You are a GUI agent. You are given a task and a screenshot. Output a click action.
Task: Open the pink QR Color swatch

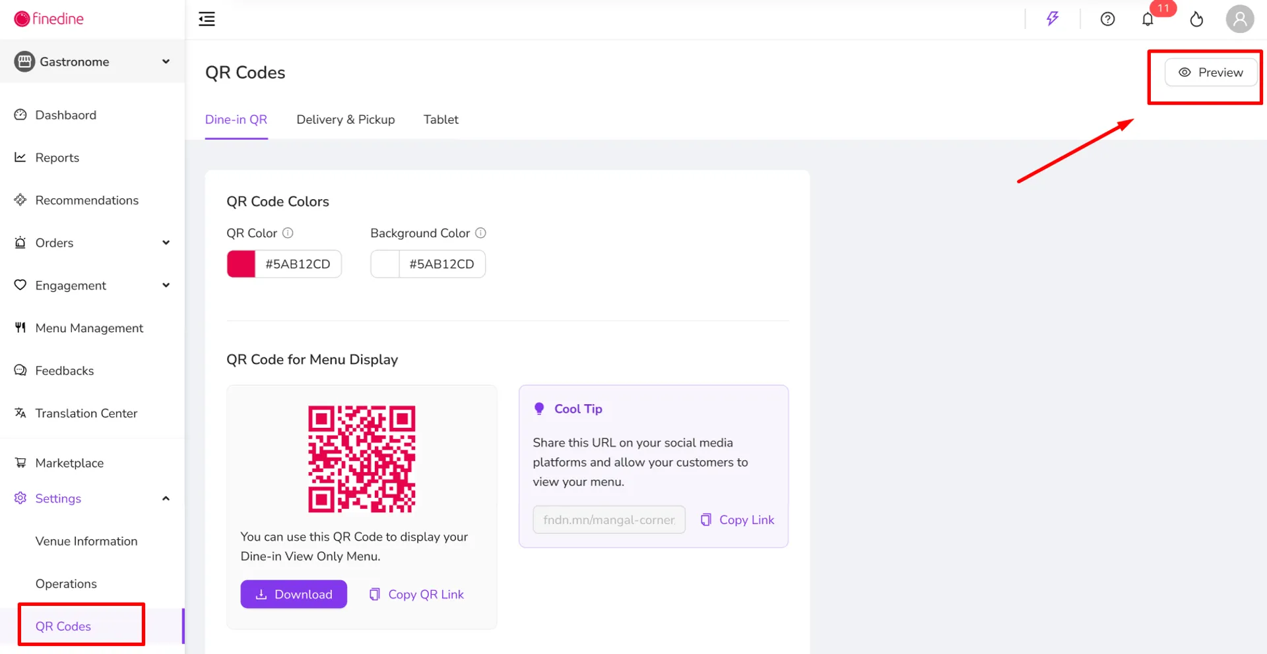241,264
